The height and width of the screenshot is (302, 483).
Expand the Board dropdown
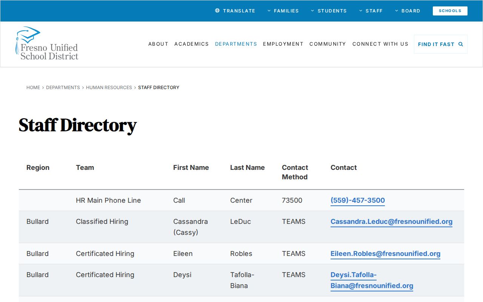408,11
